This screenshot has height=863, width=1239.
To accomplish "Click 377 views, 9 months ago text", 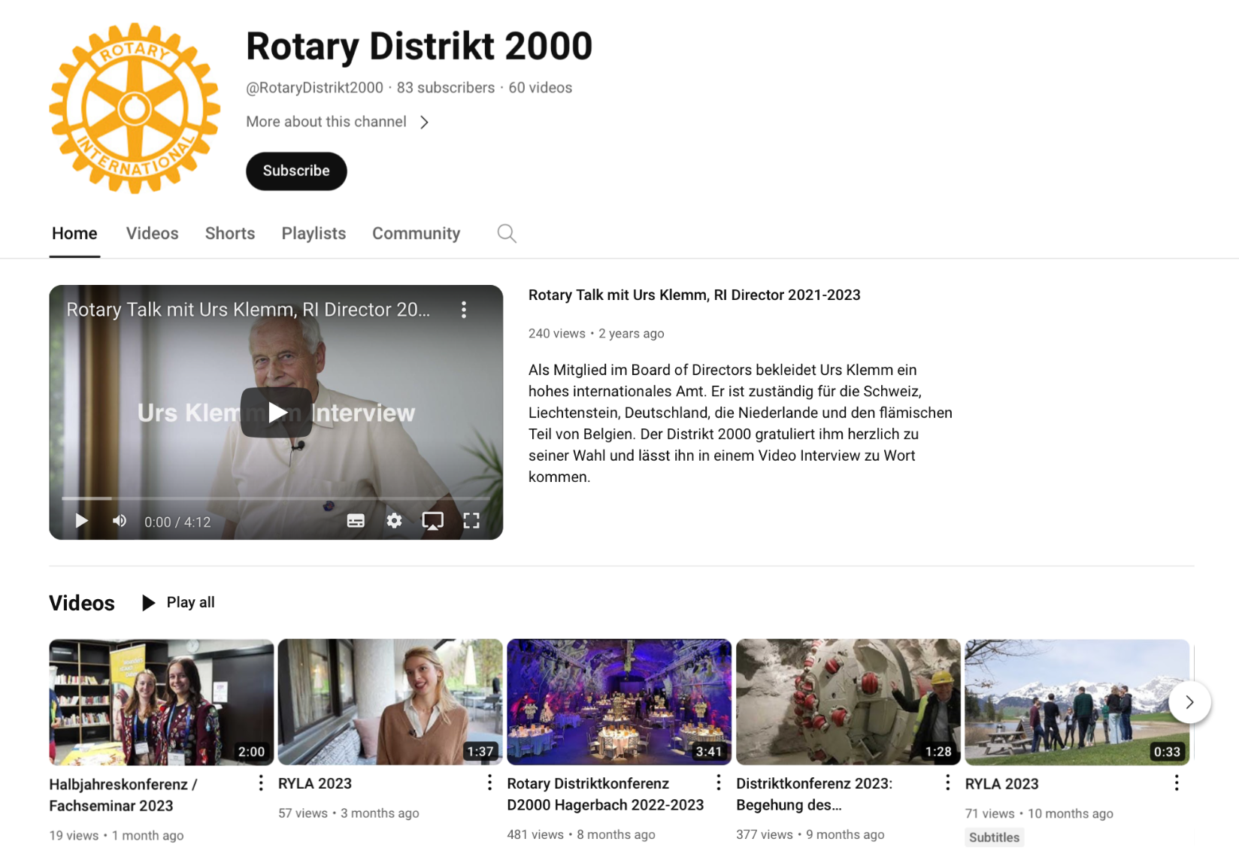I will [810, 834].
